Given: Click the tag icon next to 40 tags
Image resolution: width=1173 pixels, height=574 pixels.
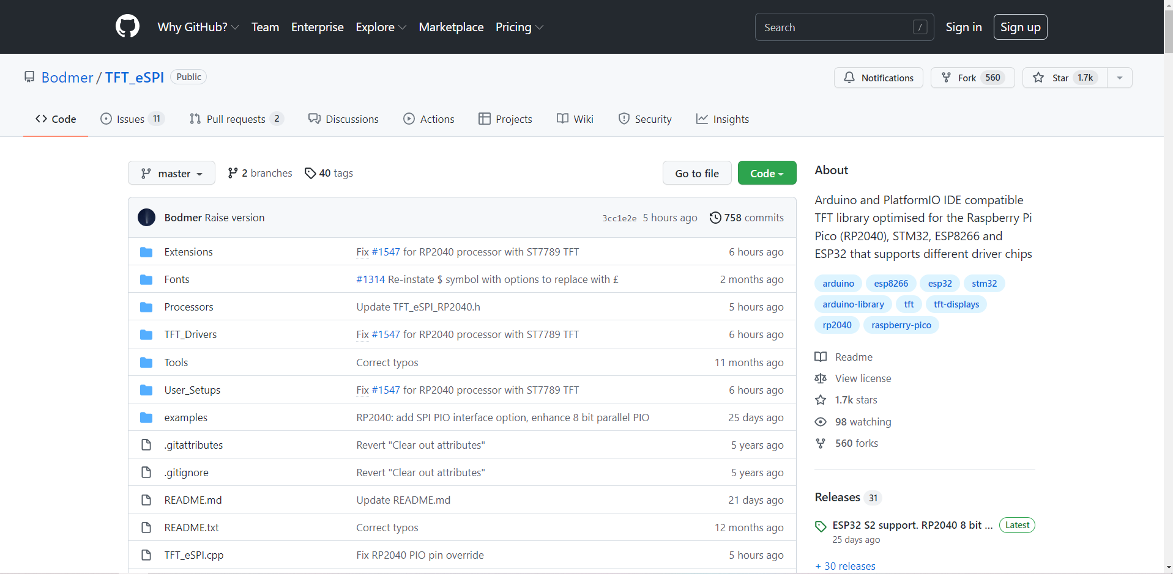Looking at the screenshot, I should point(310,173).
